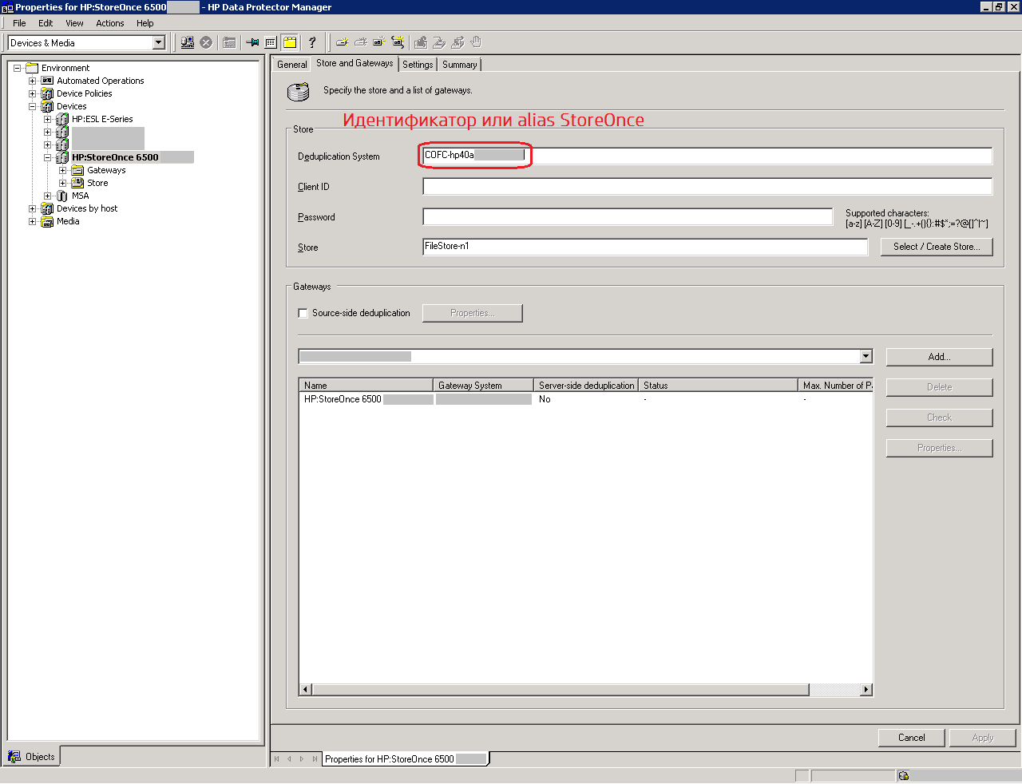Click the blue pushpin toolbar icon
Screen dimensions: 1022x784
click(x=252, y=42)
